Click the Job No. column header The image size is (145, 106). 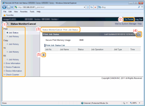(x=52, y=49)
